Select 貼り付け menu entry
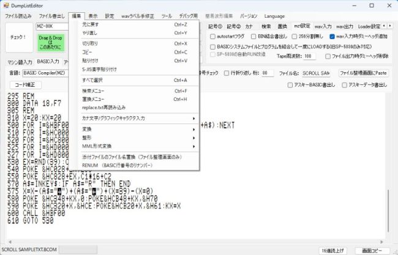Screen dimensions: 398x255 pos(138,61)
